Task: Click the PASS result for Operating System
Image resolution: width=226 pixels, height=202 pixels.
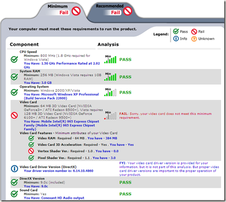Action: [x=126, y=92]
